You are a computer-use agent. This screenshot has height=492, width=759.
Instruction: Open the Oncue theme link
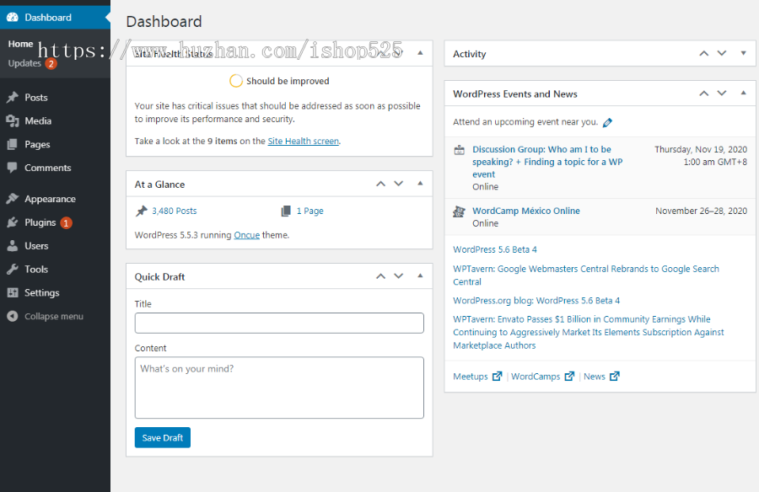247,235
